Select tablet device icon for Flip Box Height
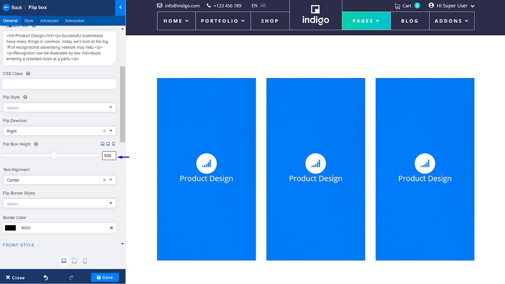This screenshot has width=505, height=284. (108, 144)
